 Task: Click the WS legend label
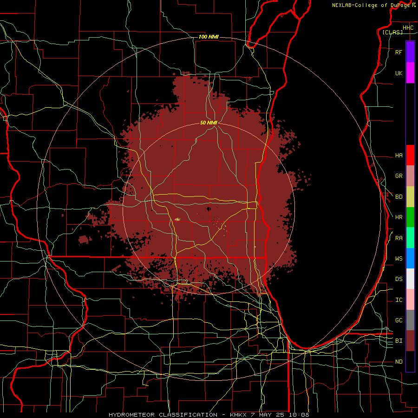coord(398,259)
